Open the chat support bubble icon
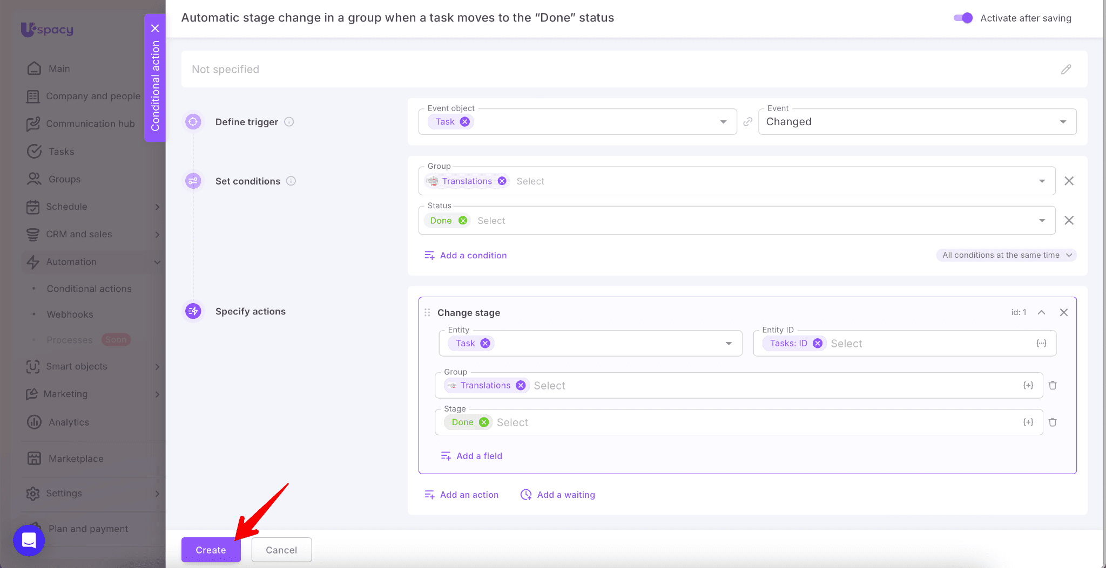The height and width of the screenshot is (568, 1106). 29,540
